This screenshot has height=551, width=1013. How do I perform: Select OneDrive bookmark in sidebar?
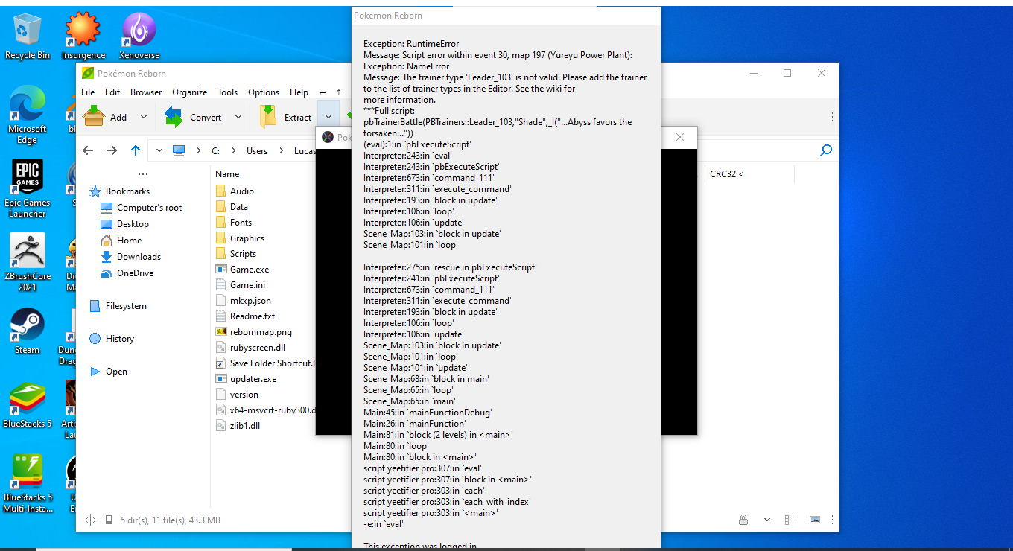135,273
